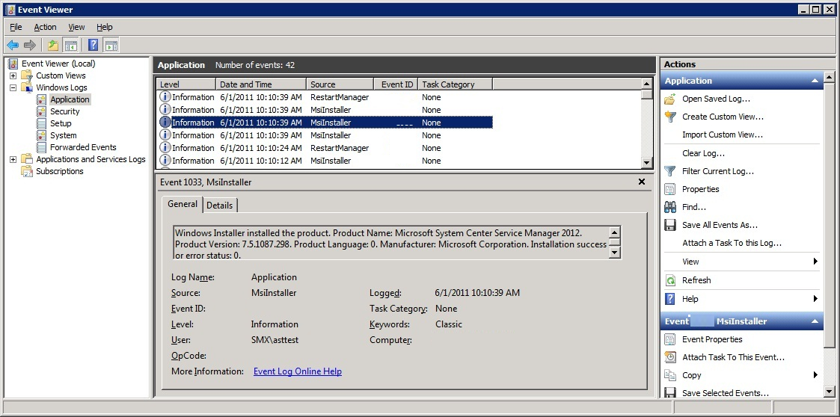
Task: Click the Filter Current Log funnel icon
Action: click(x=670, y=171)
